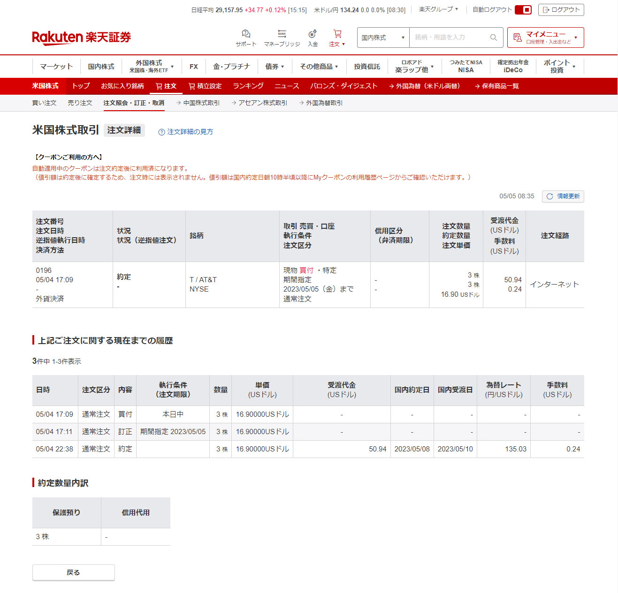Open the order (注文) cart icon
The image size is (618, 593).
pos(337,34)
